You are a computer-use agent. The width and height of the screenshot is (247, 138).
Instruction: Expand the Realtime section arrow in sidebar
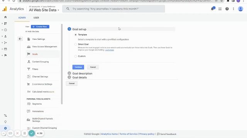tap(2, 30)
